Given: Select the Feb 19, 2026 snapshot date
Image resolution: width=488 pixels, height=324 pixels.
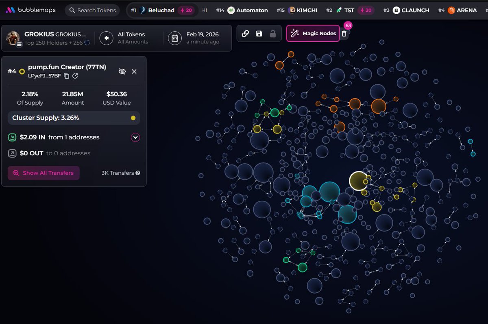Looking at the screenshot, I should 203,34.
